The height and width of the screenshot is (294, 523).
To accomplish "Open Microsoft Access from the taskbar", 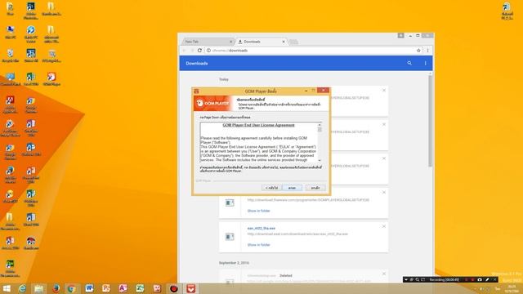I will [x=123, y=288].
